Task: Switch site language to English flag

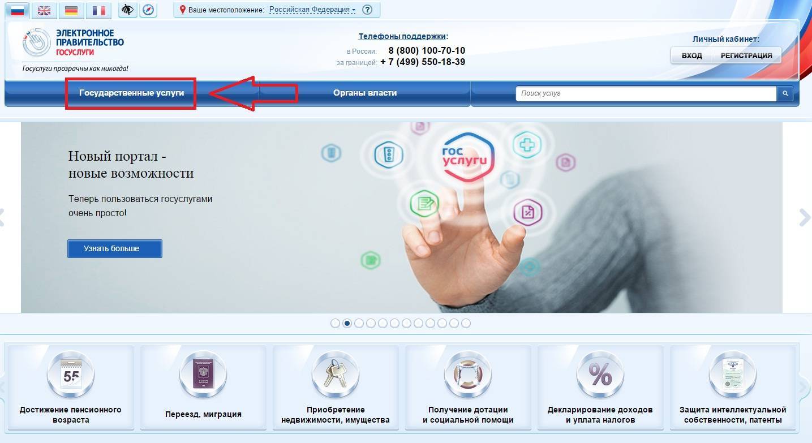Action: pyautogui.click(x=44, y=10)
